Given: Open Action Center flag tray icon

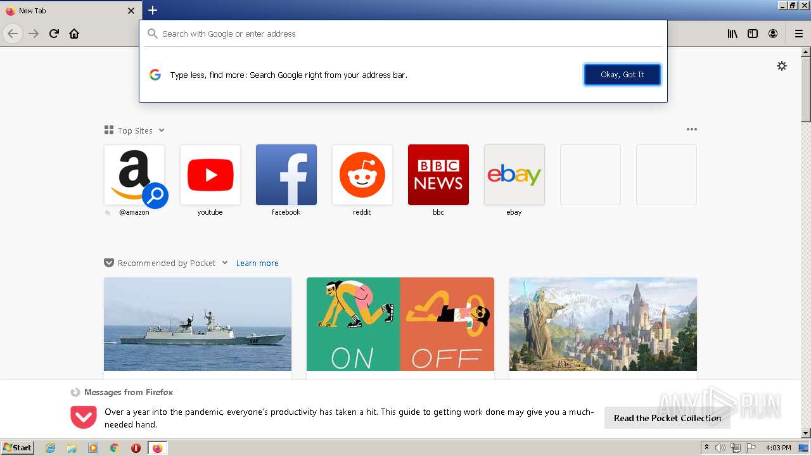Looking at the screenshot, I should pos(751,448).
